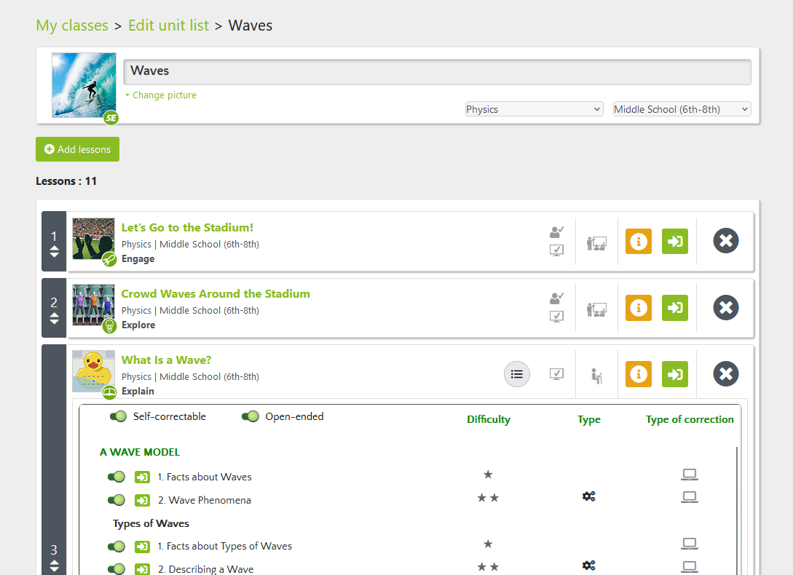
Task: Expand the Change picture option
Action: (161, 95)
